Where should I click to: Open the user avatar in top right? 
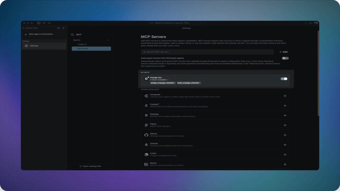316,23
